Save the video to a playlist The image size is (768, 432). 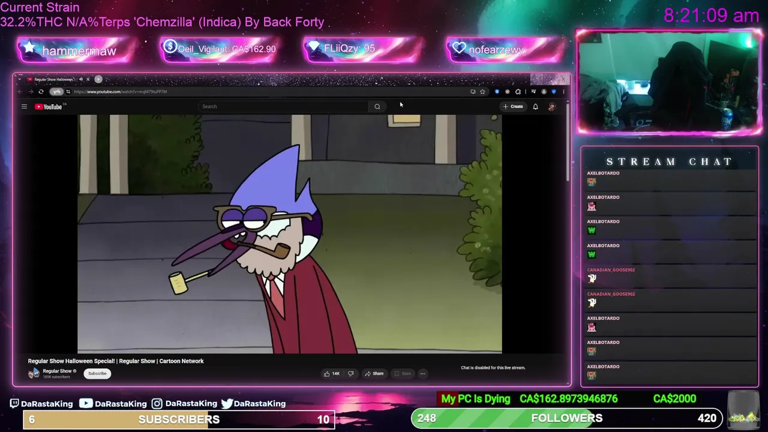(x=403, y=374)
